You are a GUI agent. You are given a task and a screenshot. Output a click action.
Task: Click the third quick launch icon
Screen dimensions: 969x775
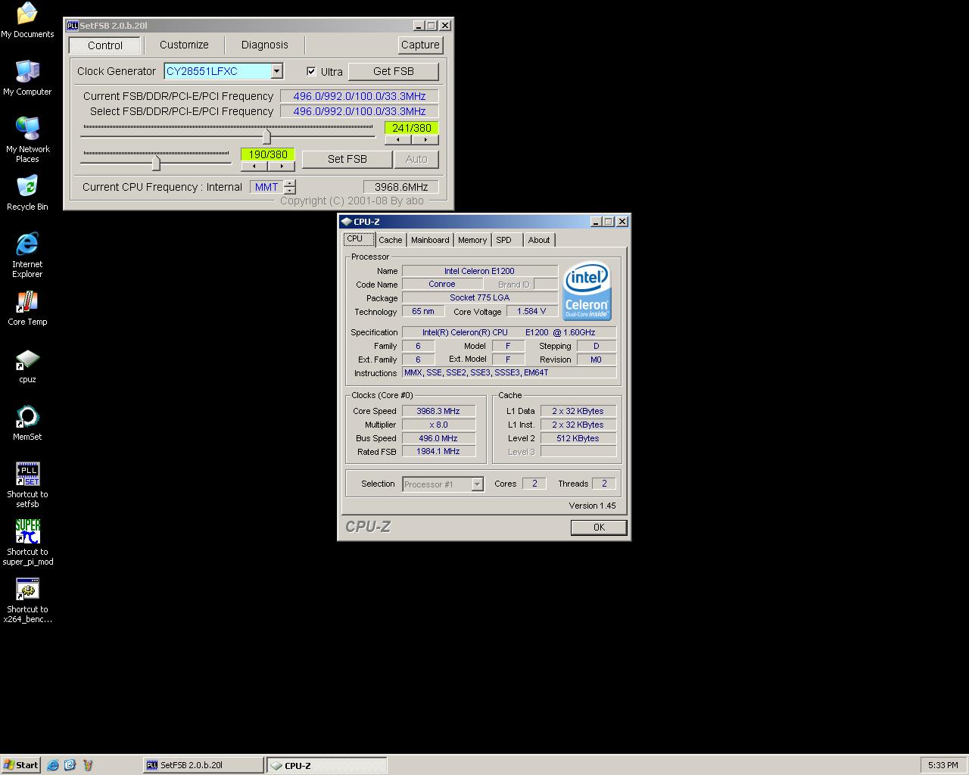click(x=88, y=765)
